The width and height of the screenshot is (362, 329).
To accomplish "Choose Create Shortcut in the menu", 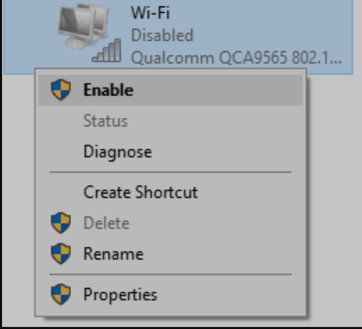I will tap(171, 192).
